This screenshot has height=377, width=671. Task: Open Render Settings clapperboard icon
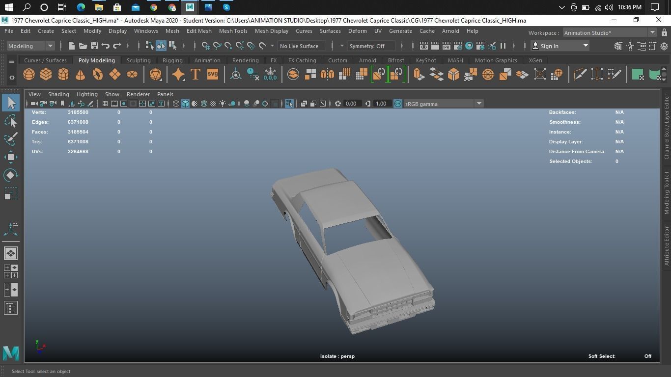click(x=457, y=46)
